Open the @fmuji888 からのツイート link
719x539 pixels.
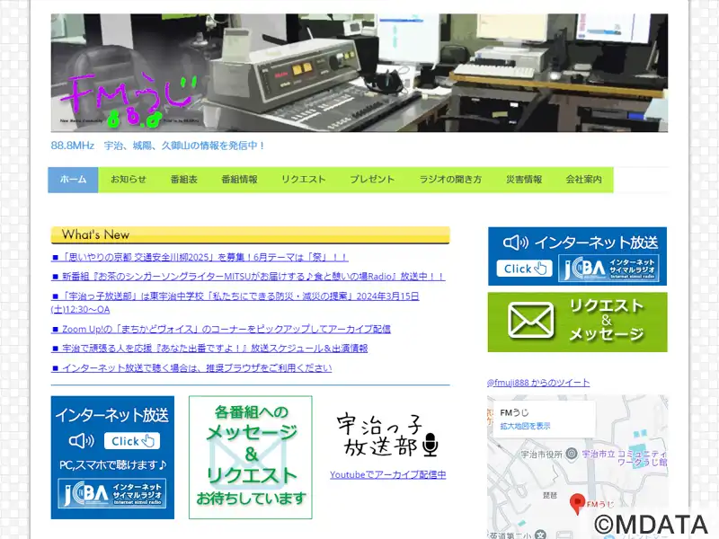[x=538, y=383]
